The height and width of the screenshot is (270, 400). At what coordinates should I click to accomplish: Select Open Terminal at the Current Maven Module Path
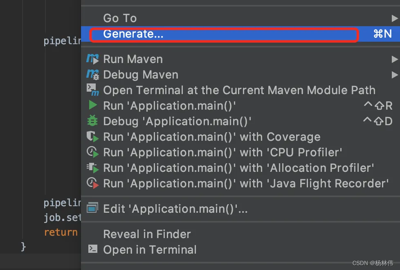239,90
